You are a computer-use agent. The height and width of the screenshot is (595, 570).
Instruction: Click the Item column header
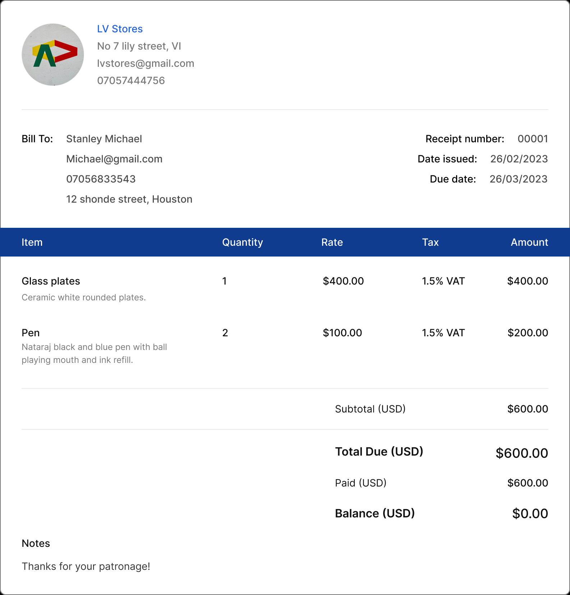click(x=32, y=242)
